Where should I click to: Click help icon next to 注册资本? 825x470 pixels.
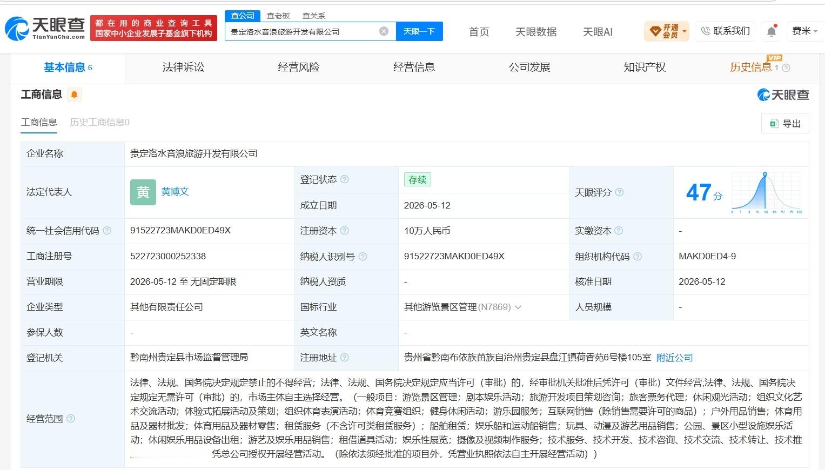[x=344, y=231]
